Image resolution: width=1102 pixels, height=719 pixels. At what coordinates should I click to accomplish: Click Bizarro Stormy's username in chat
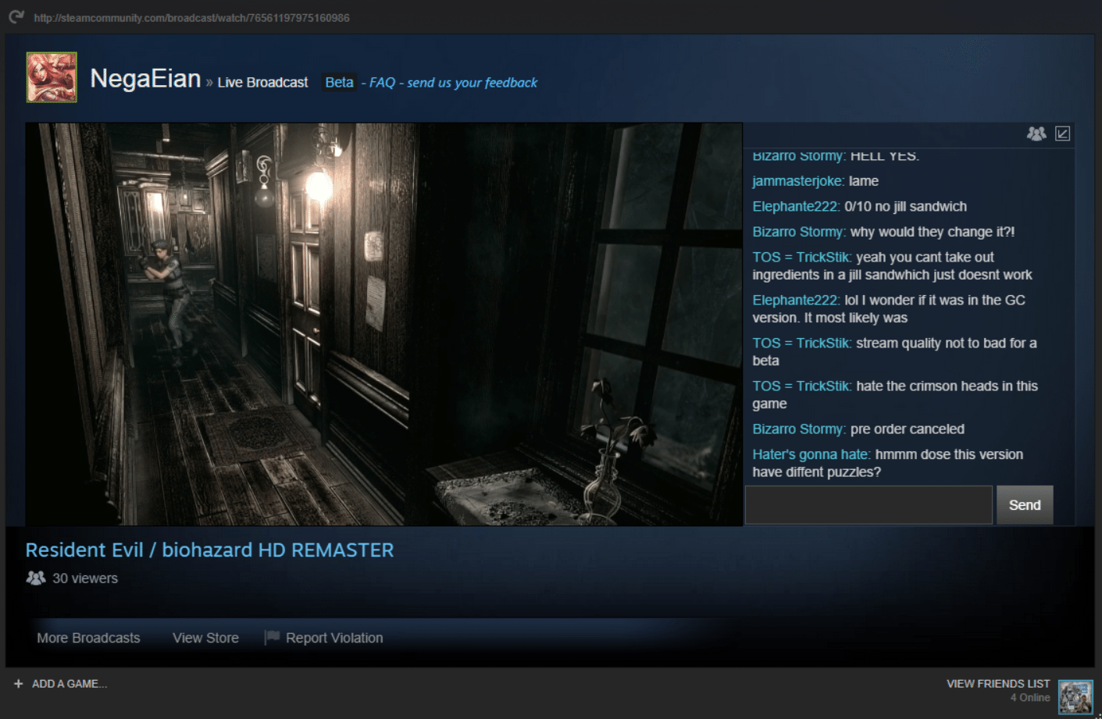click(797, 231)
